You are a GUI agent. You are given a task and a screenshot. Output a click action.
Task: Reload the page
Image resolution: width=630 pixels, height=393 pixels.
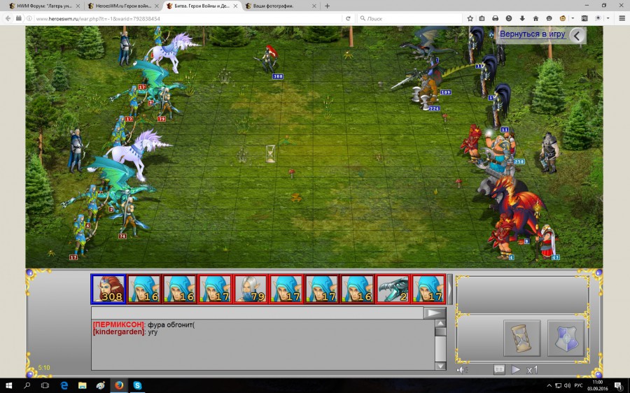[348, 18]
